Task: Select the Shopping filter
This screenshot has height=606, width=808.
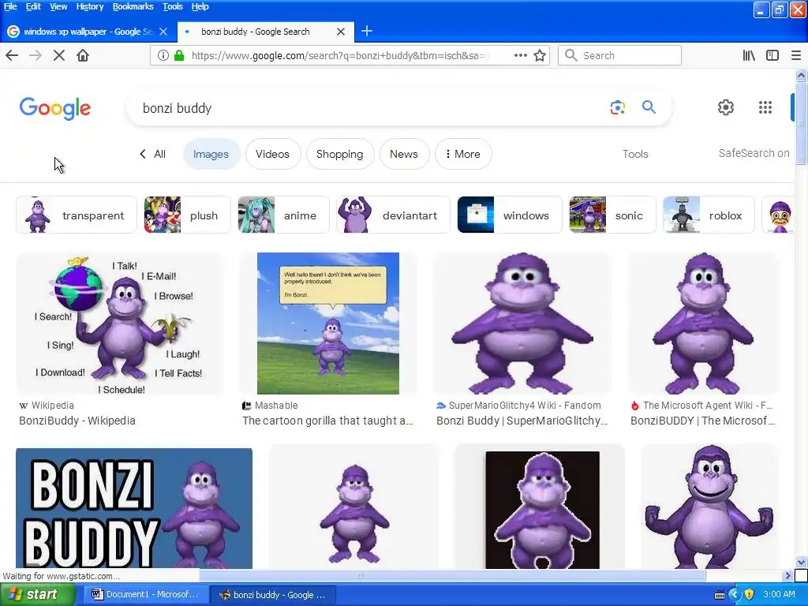Action: (x=339, y=154)
